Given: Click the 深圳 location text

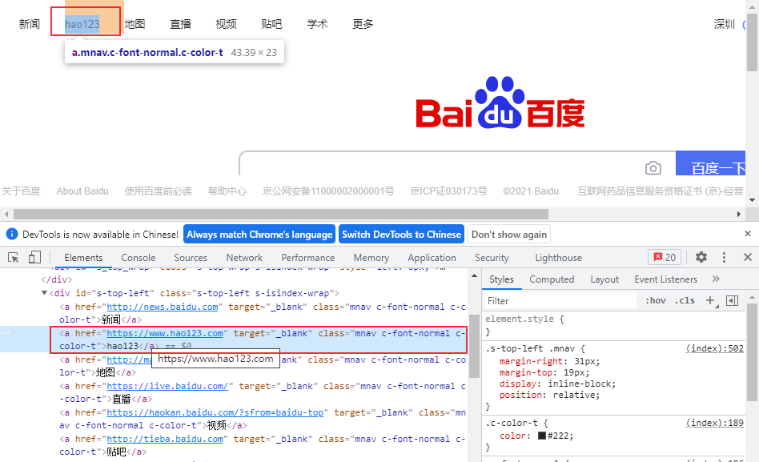Looking at the screenshot, I should (724, 24).
